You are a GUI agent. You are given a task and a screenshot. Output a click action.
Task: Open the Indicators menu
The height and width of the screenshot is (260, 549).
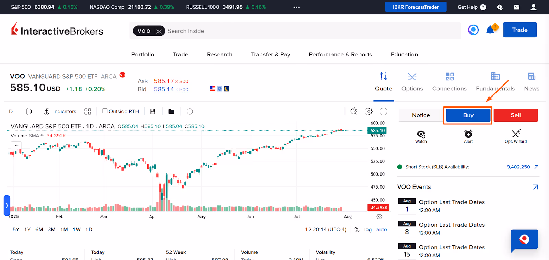point(60,111)
